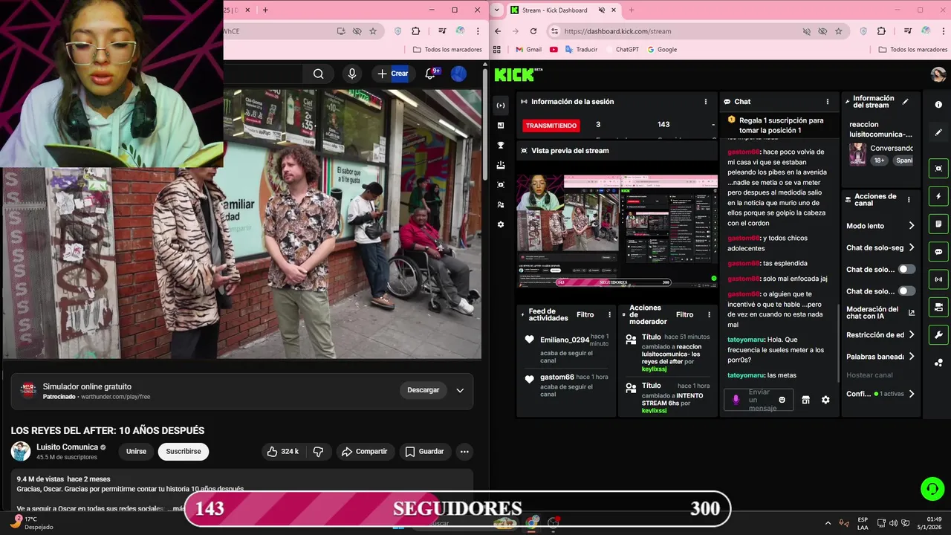Toggle the stream preview widget icon in right rail
The image size is (951, 535).
[x=938, y=169]
